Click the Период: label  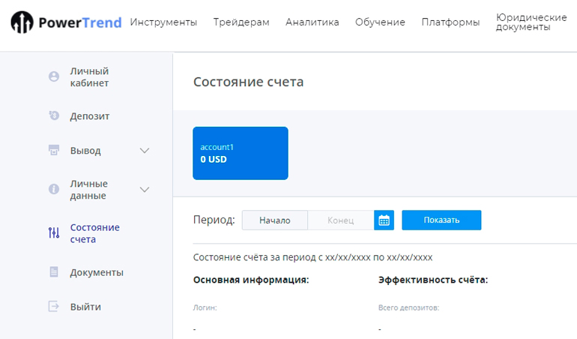click(214, 220)
